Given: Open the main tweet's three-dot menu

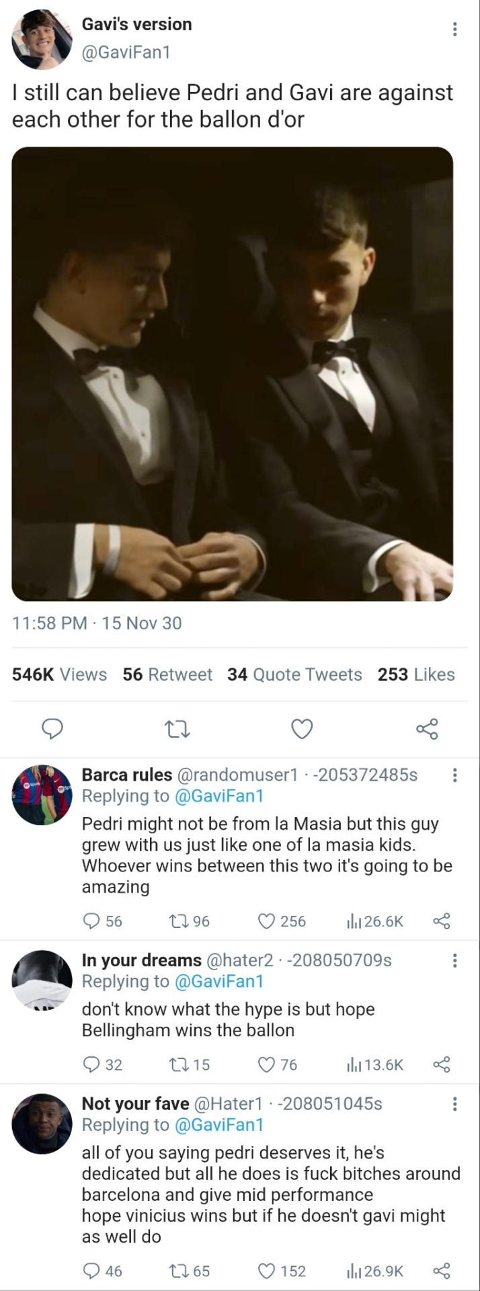Looking at the screenshot, I should click(454, 30).
